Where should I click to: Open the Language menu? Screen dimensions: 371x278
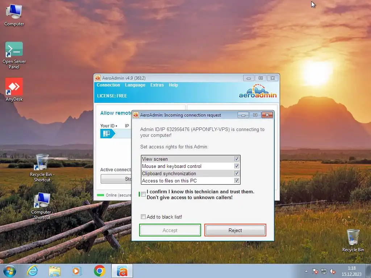(135, 85)
